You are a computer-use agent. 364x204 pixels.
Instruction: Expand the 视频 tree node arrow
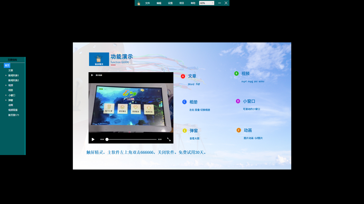(x=6, y=85)
